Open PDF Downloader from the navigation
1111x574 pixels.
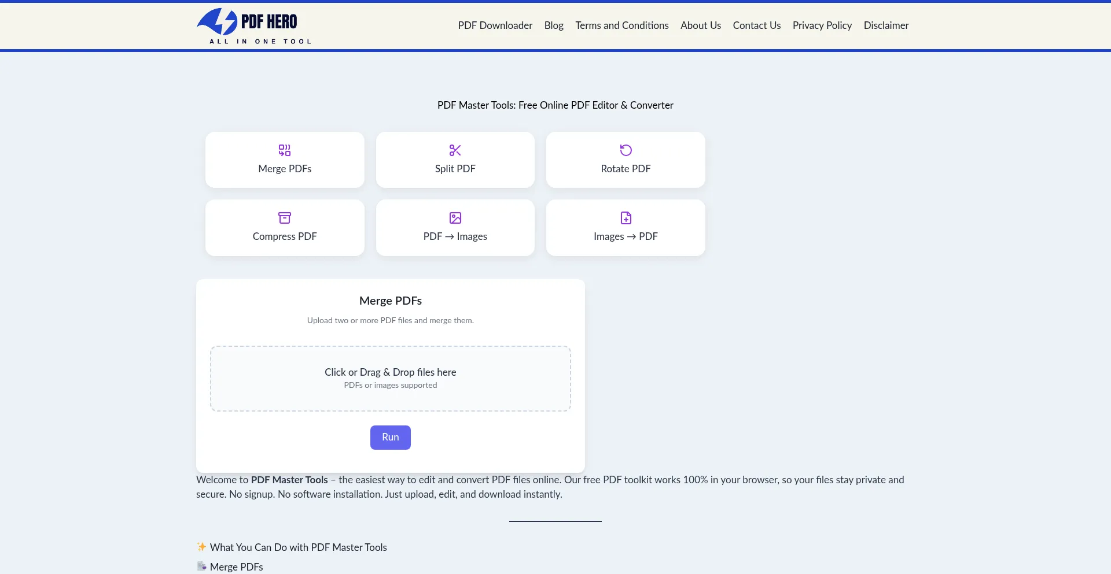[495, 25]
